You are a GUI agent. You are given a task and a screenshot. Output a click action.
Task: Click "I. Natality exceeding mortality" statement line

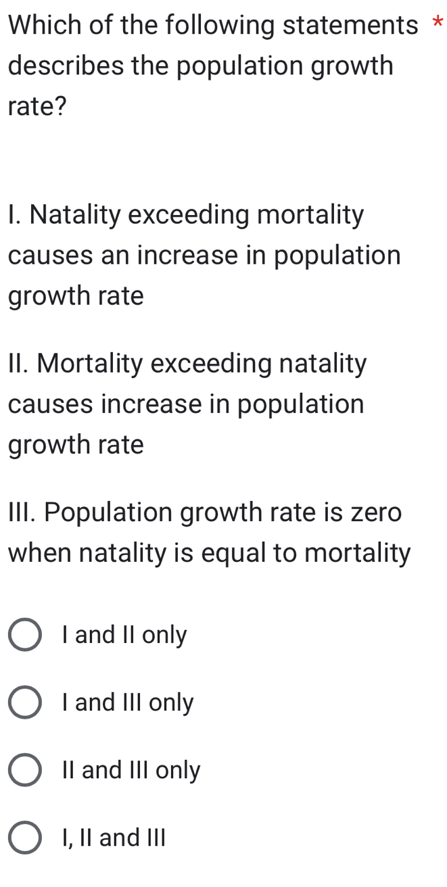coord(186,216)
